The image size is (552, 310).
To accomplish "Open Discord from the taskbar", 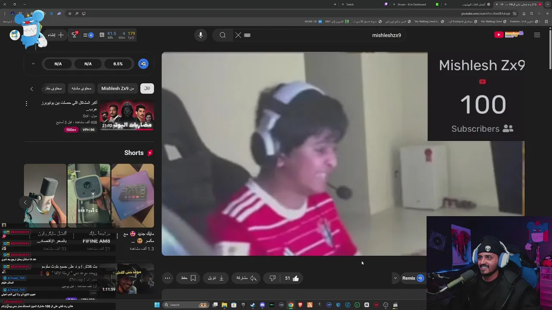I will pyautogui.click(x=262, y=305).
